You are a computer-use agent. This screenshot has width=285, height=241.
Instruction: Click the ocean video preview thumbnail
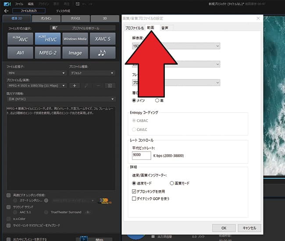pyautogui.click(x=274, y=96)
